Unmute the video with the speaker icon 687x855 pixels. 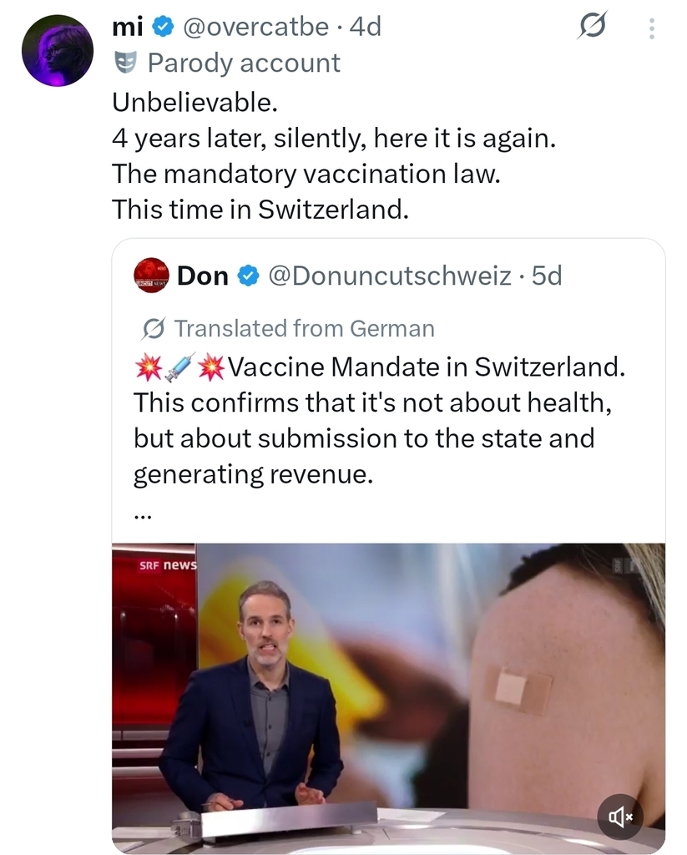point(620,817)
